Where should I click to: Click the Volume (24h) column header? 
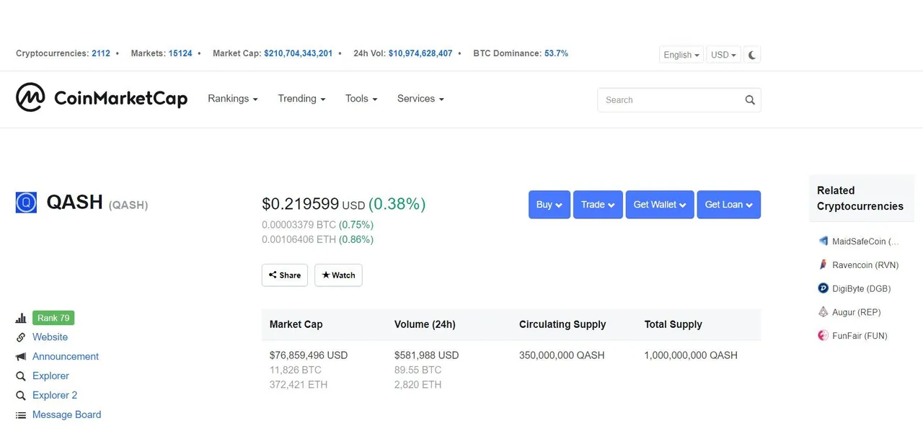425,324
